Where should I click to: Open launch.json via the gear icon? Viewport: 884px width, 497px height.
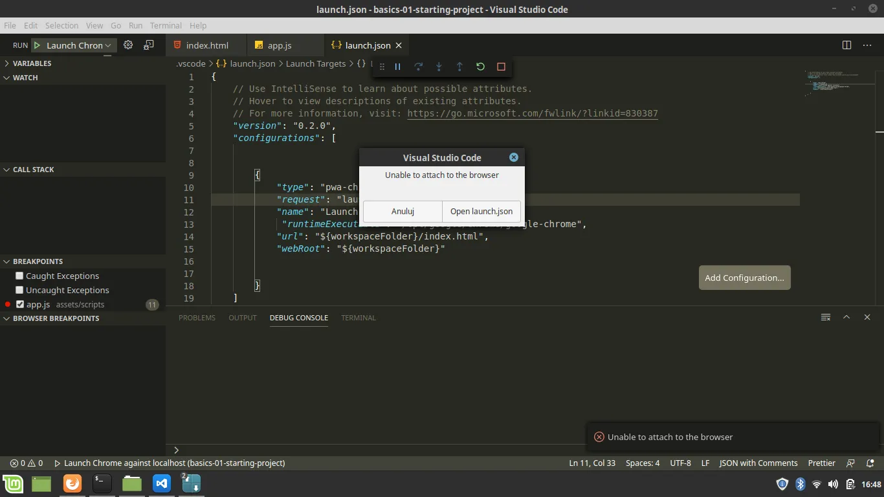pos(128,45)
